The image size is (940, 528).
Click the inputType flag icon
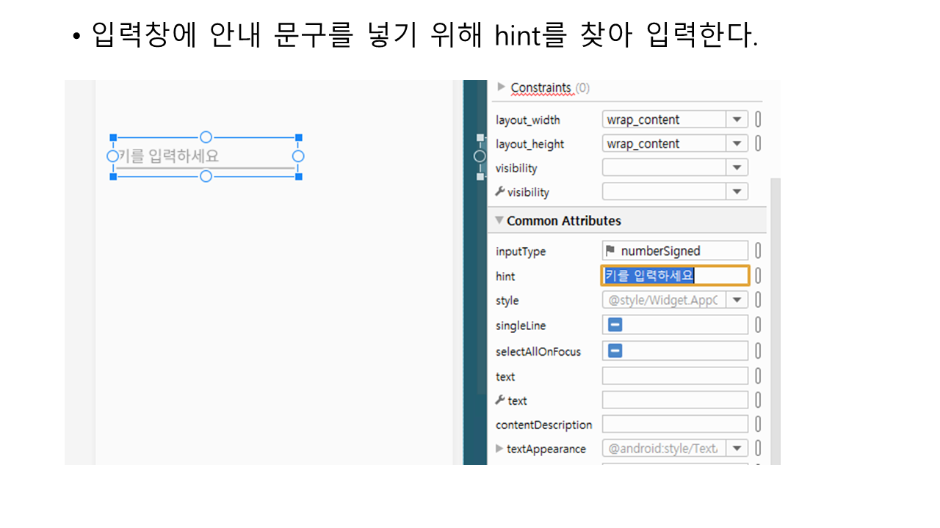pos(610,251)
